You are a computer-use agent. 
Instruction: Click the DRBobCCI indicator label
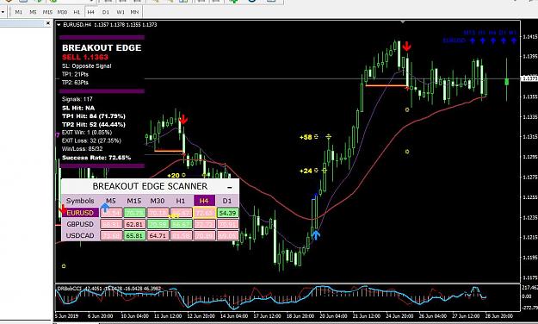[69, 289]
